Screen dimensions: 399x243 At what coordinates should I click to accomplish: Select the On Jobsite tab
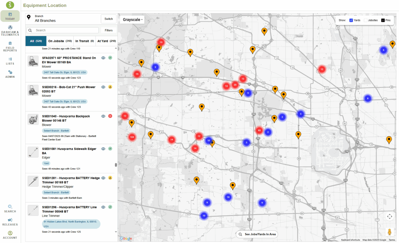(60, 41)
